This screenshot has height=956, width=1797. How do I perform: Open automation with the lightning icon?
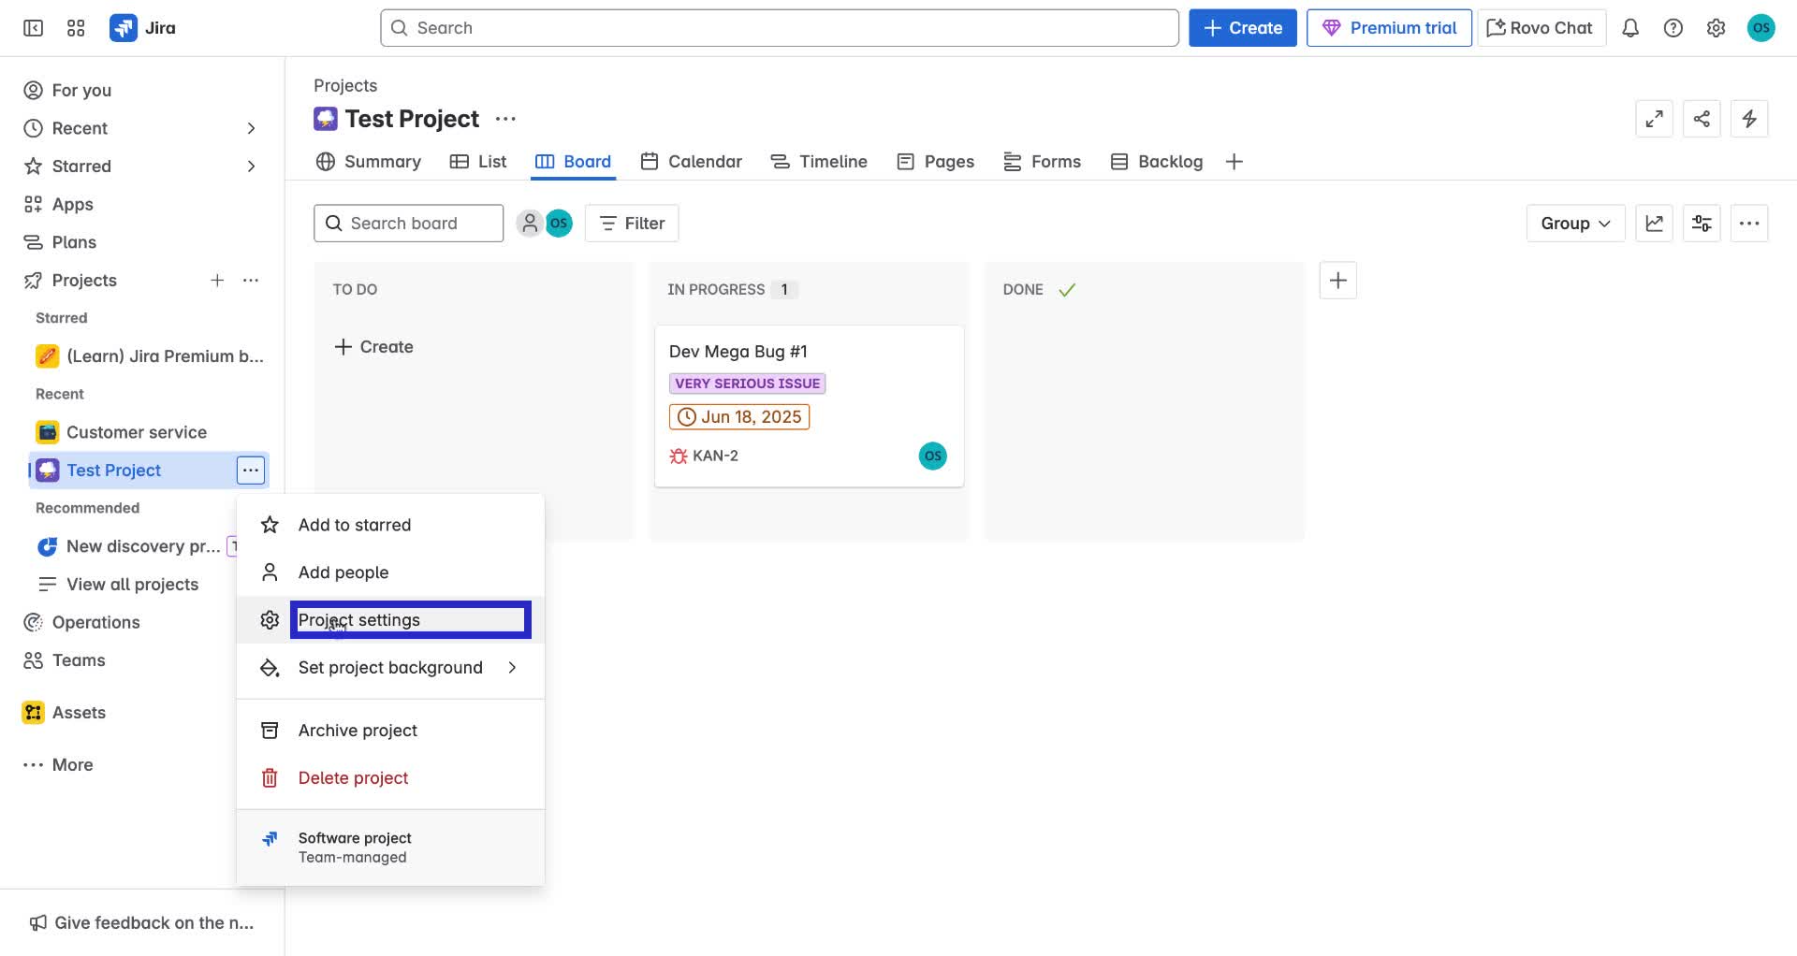point(1749,119)
